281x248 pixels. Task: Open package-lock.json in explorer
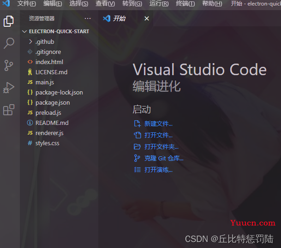click(x=59, y=92)
